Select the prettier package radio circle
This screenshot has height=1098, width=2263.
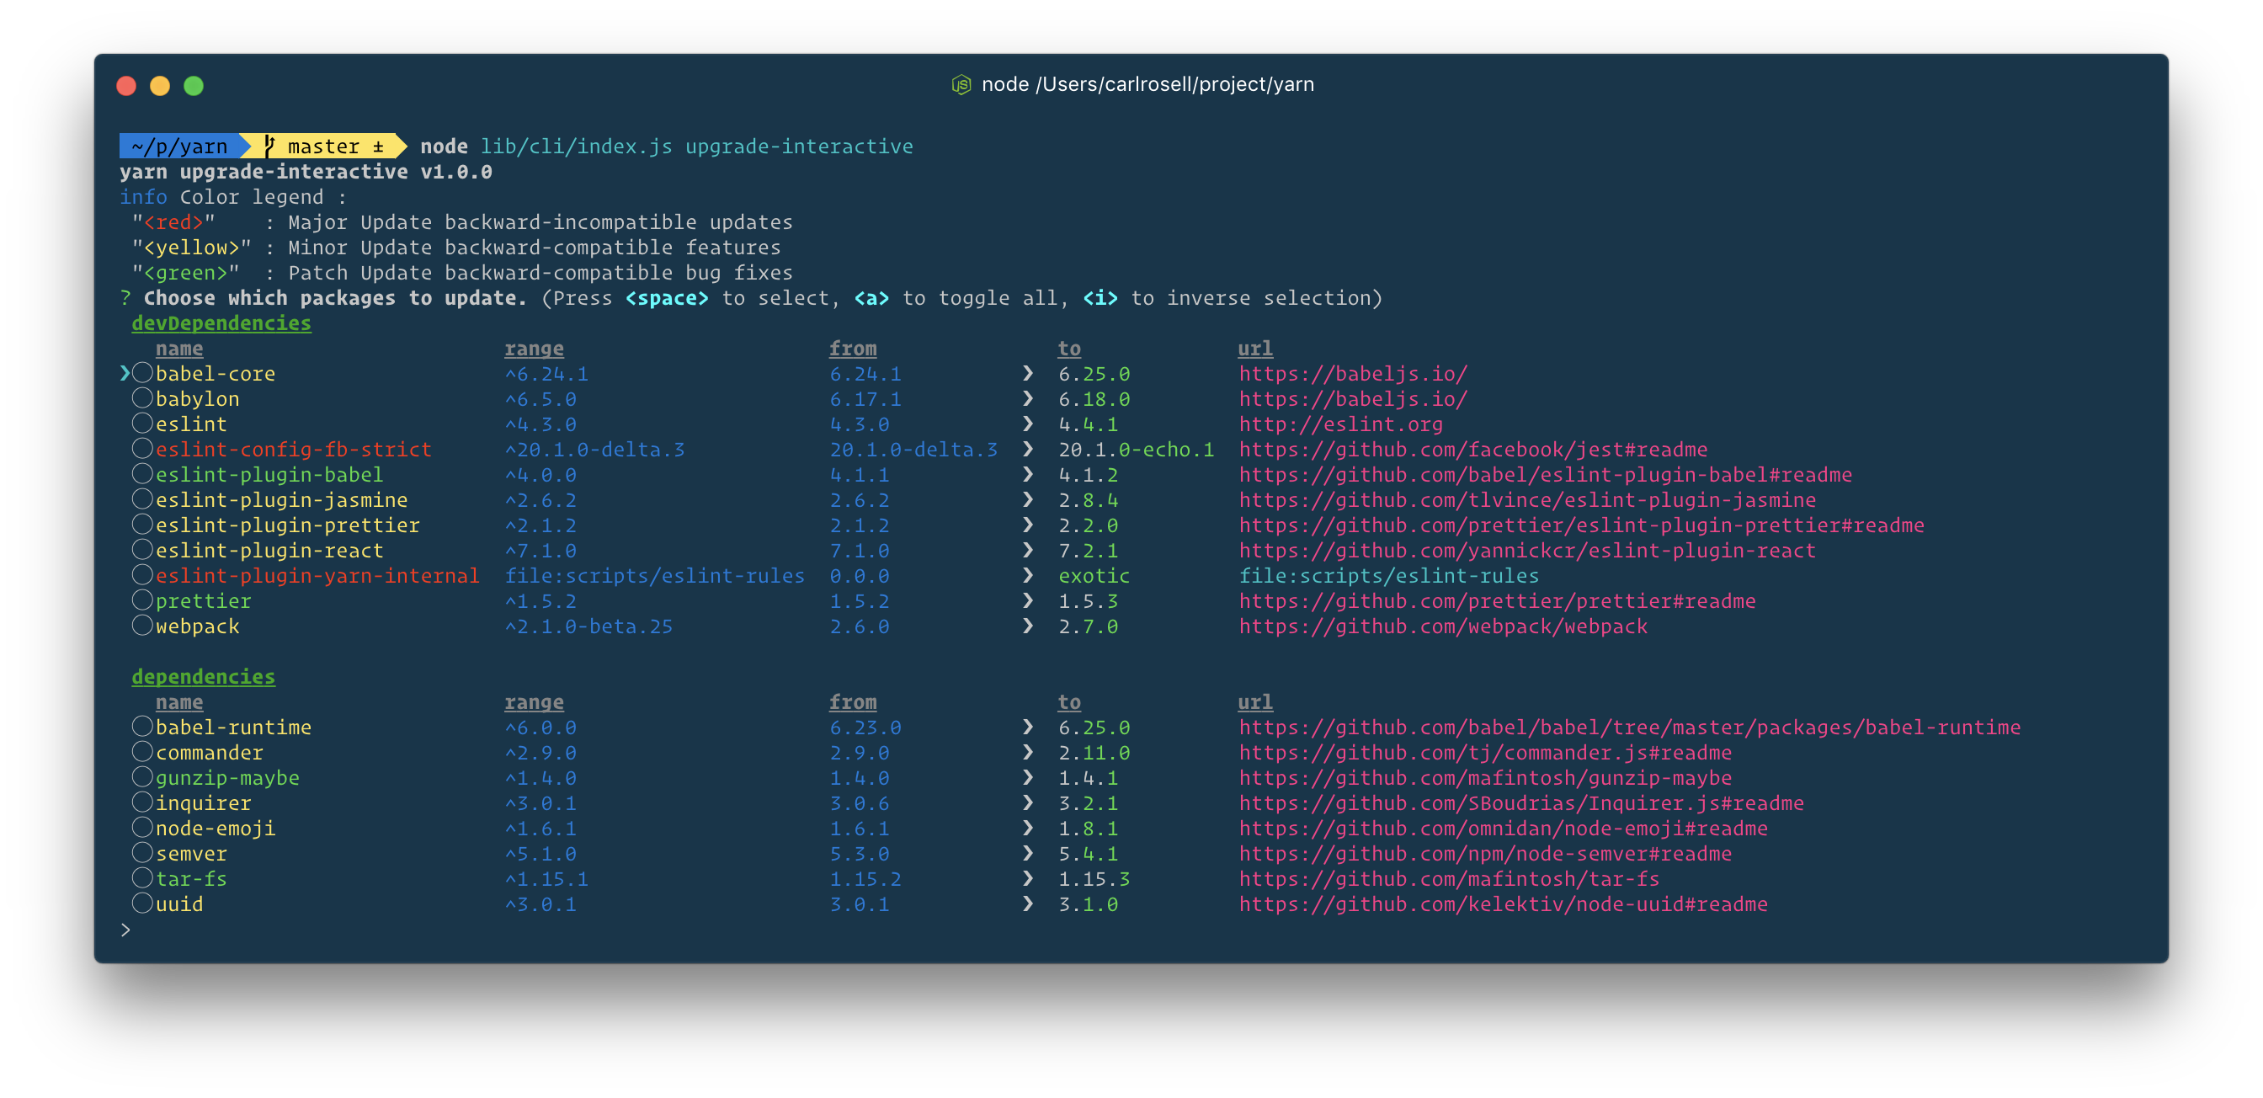point(142,601)
